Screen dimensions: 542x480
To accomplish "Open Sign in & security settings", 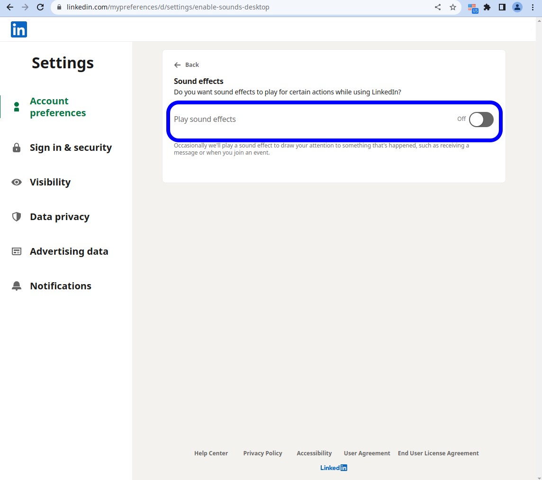I will click(x=71, y=148).
